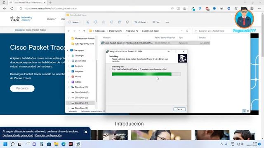Click the eyedropper extension icon in Edge
The image size is (264, 148).
(193, 8)
